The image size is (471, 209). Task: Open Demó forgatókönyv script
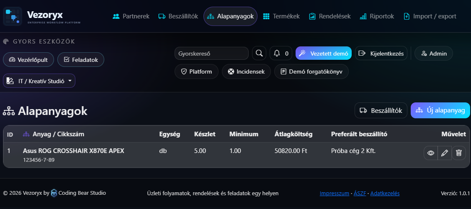coord(311,71)
